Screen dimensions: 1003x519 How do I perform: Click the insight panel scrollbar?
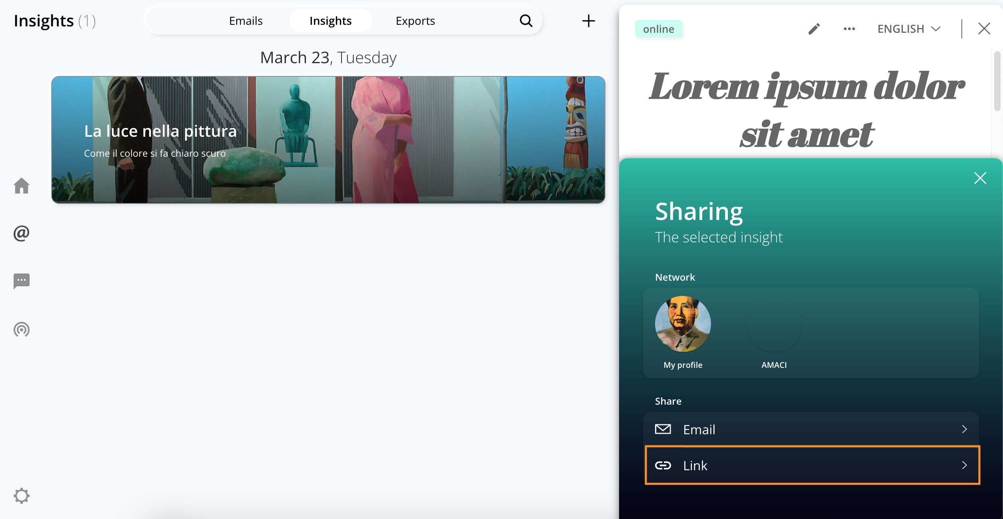pyautogui.click(x=997, y=81)
